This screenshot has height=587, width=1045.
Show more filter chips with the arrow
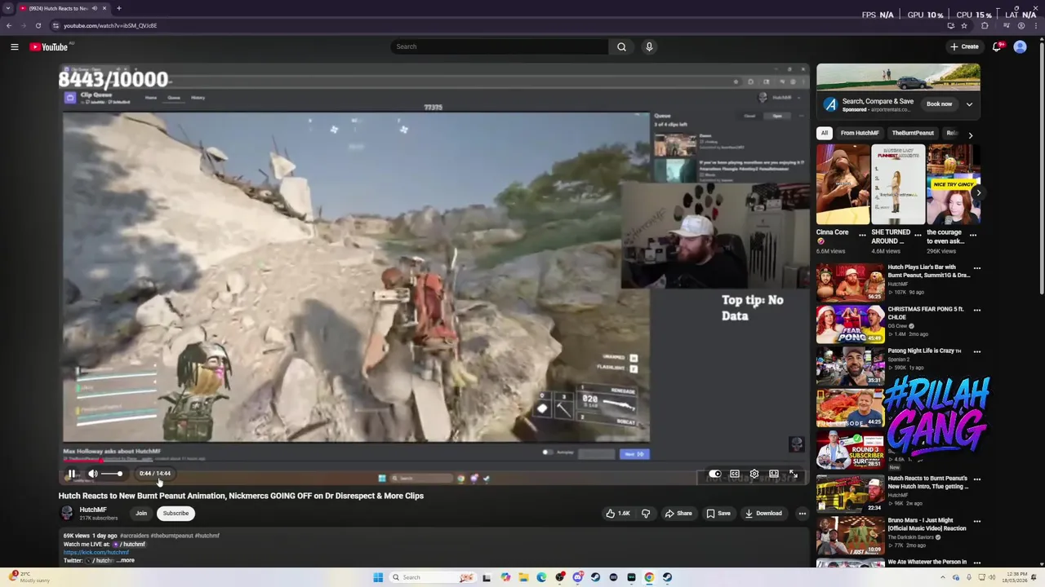pos(970,135)
